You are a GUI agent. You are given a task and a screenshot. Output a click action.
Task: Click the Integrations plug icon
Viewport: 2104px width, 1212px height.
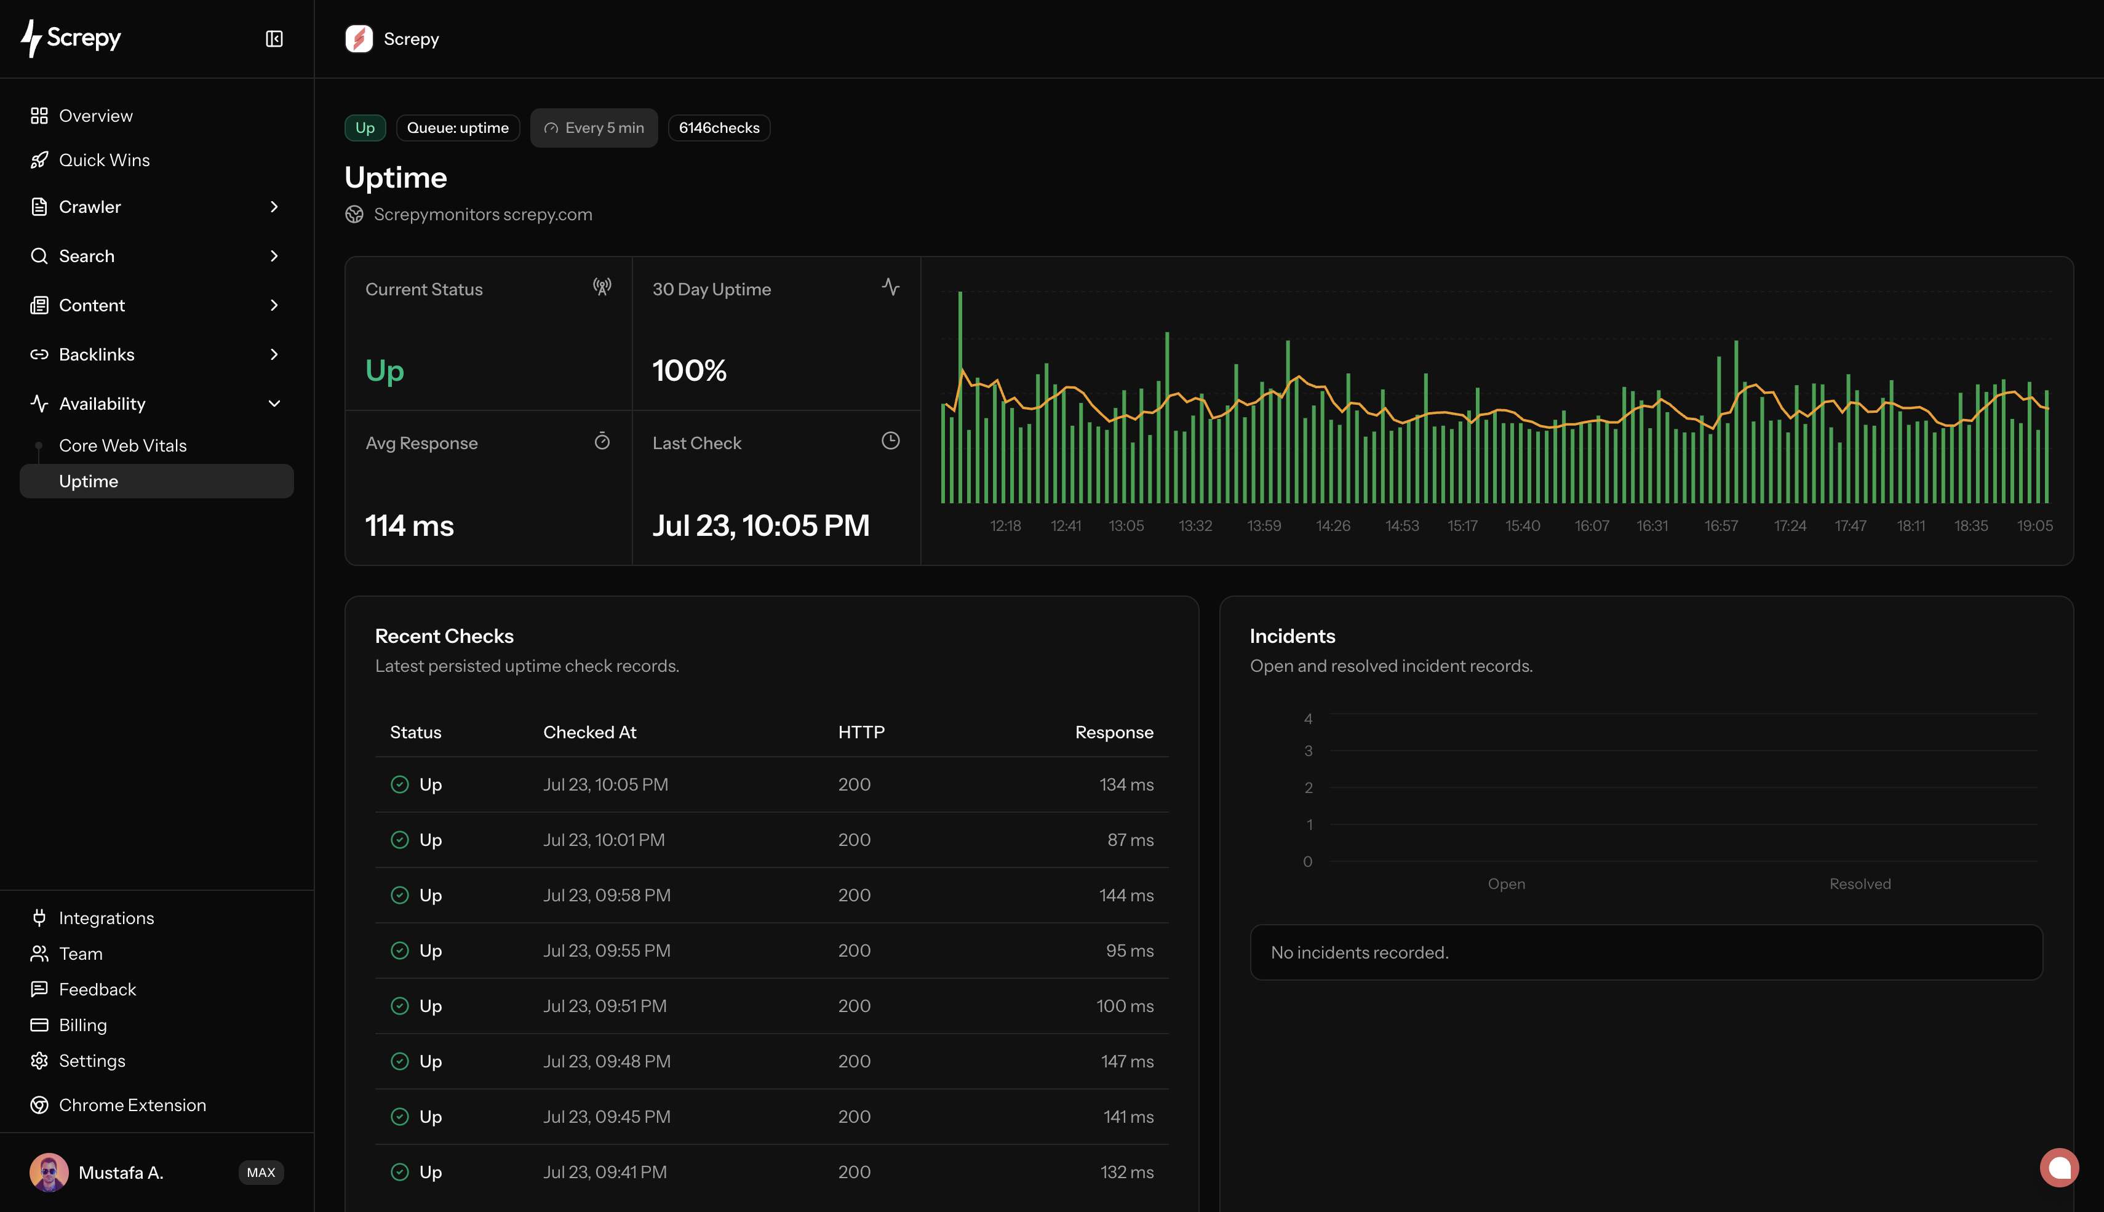tap(39, 917)
